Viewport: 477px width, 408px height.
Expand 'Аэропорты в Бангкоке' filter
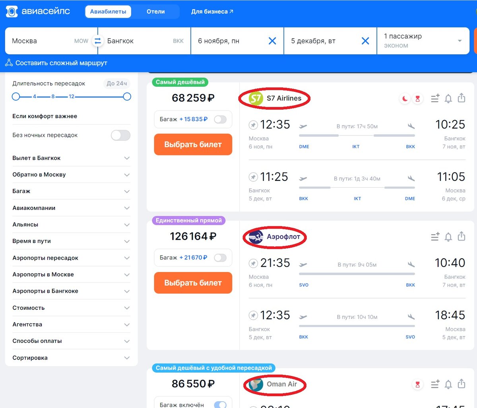pyautogui.click(x=71, y=291)
